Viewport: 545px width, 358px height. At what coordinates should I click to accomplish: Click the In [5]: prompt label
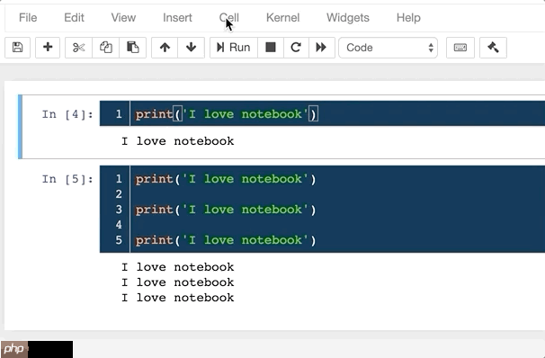coord(67,179)
